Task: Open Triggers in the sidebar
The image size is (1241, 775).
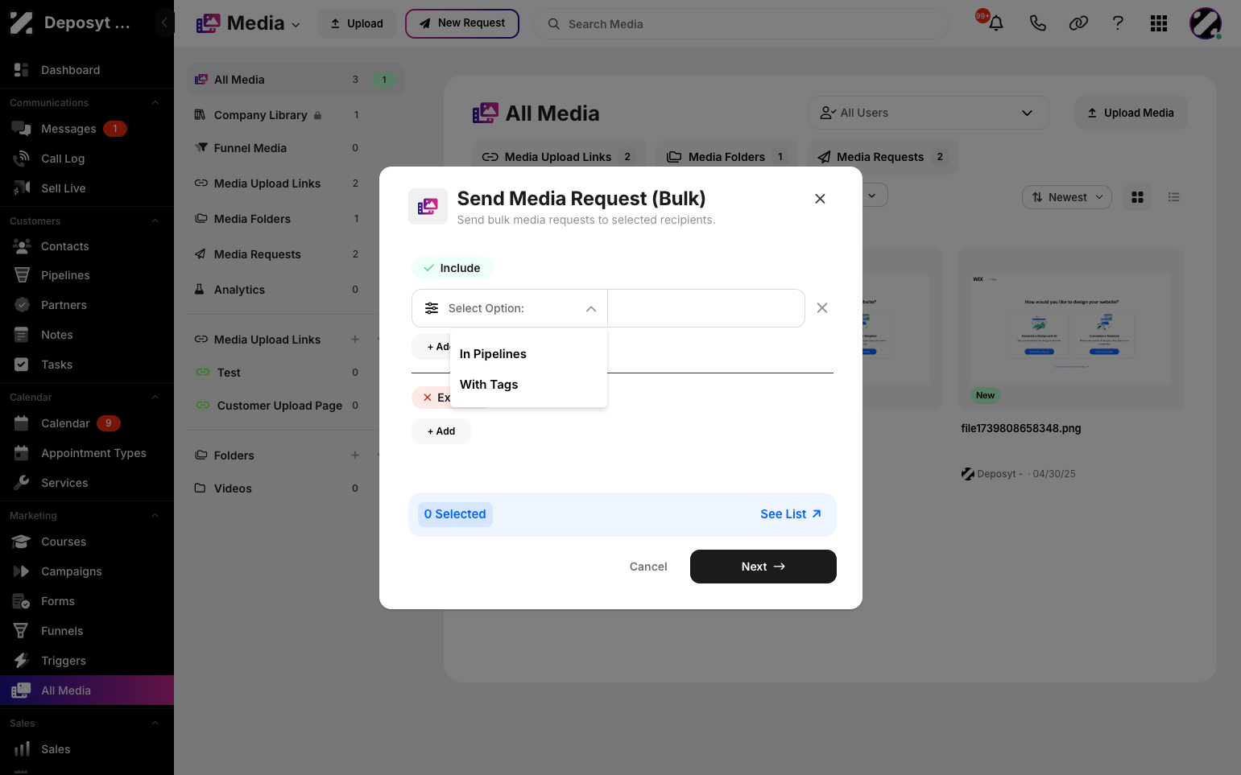Action: pos(87,661)
